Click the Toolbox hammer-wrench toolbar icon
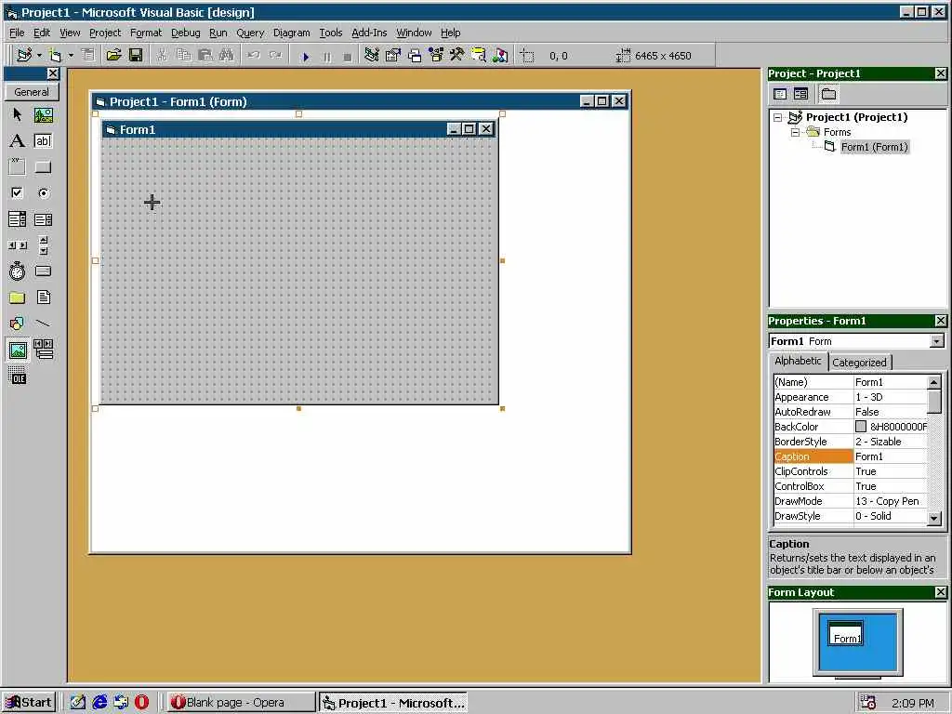 (457, 55)
